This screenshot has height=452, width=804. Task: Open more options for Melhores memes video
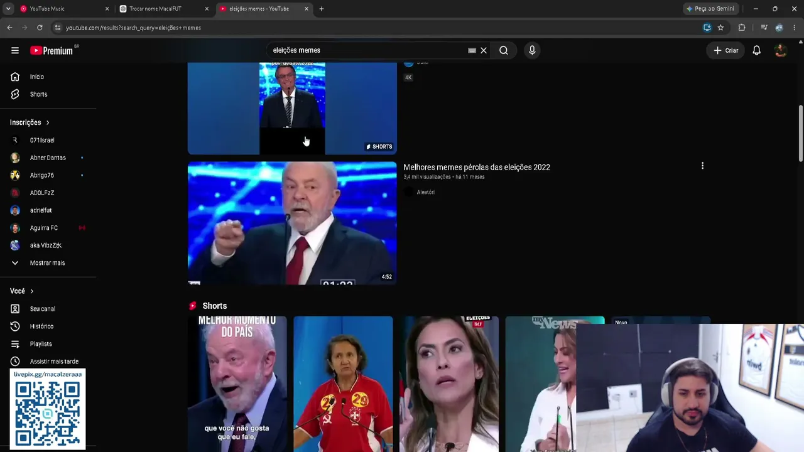(702, 166)
